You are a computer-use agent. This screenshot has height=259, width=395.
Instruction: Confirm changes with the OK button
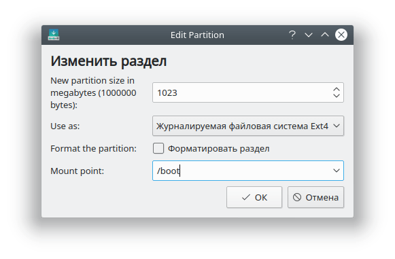pyautogui.click(x=254, y=197)
